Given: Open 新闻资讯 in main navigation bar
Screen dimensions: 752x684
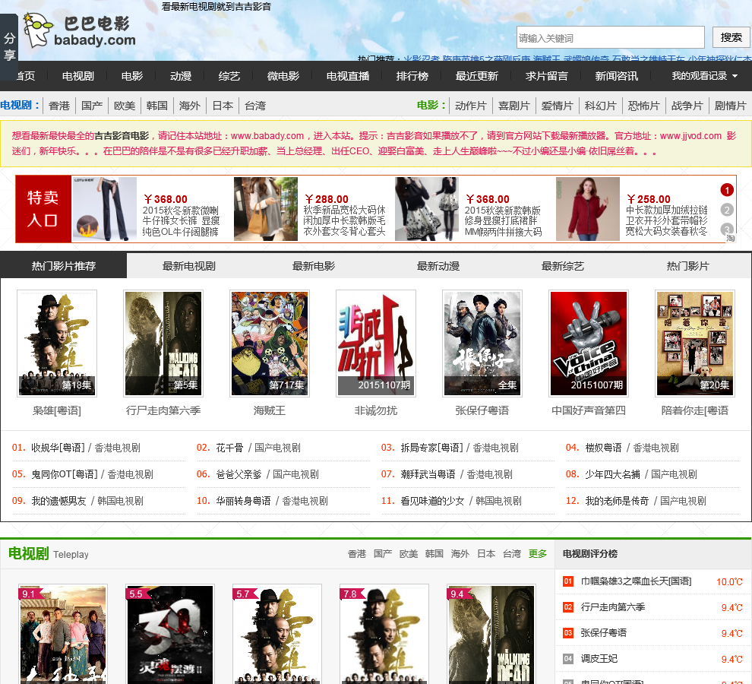Looking at the screenshot, I should tap(616, 76).
